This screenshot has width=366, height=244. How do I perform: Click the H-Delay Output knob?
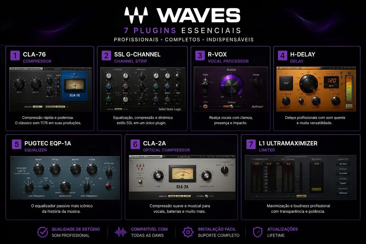(x=336, y=101)
